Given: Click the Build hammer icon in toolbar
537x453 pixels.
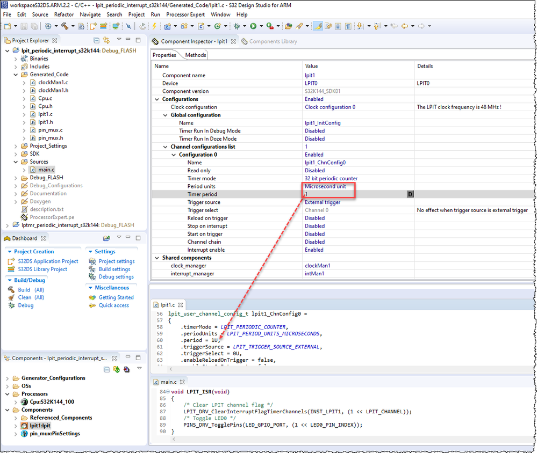Looking at the screenshot, I should pos(64,26).
